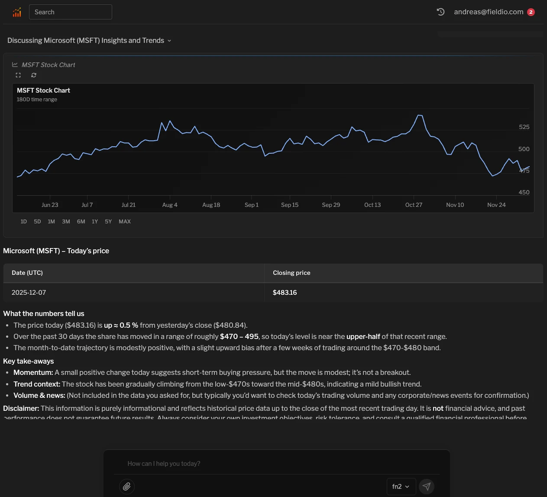This screenshot has width=547, height=497.
Task: Switch to the 1Y chart view
Action: click(x=95, y=221)
